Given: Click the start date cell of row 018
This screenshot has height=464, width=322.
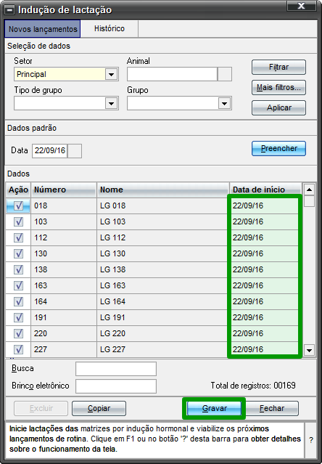Looking at the screenshot, I should coord(265,205).
